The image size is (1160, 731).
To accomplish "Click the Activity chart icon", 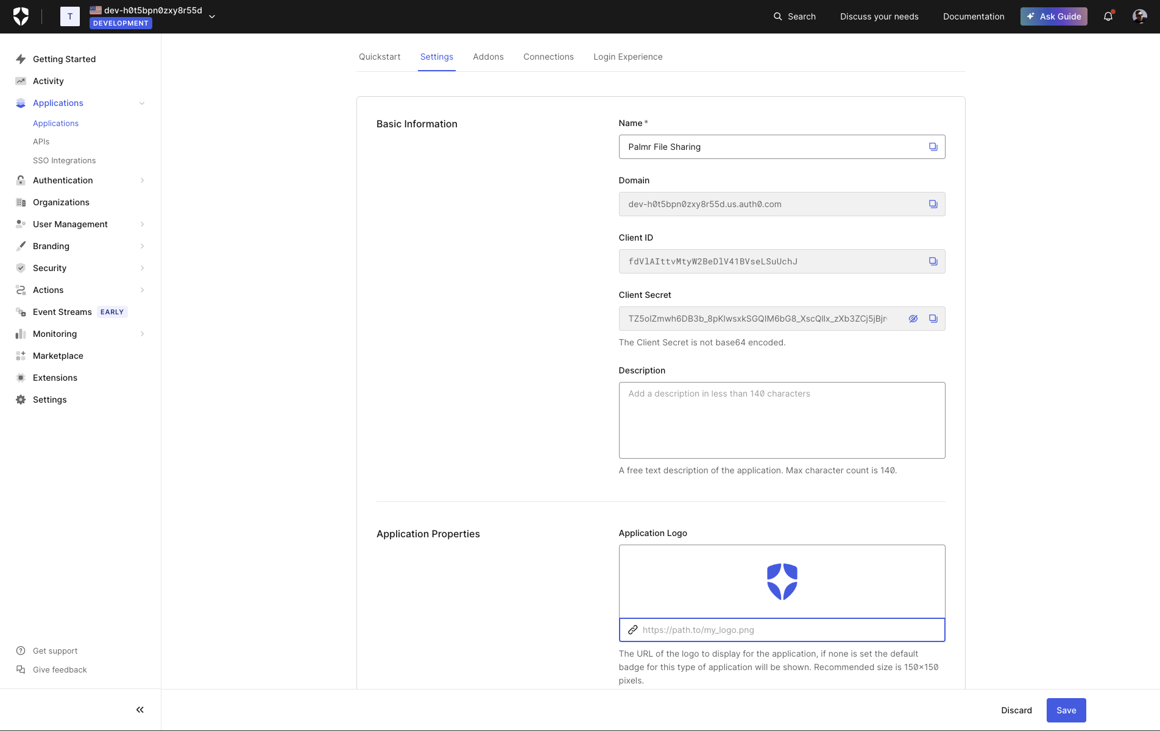I will pyautogui.click(x=21, y=81).
